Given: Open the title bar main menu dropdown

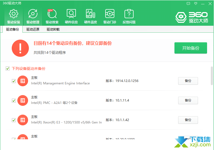Looking at the screenshot, I should pos(196,3).
